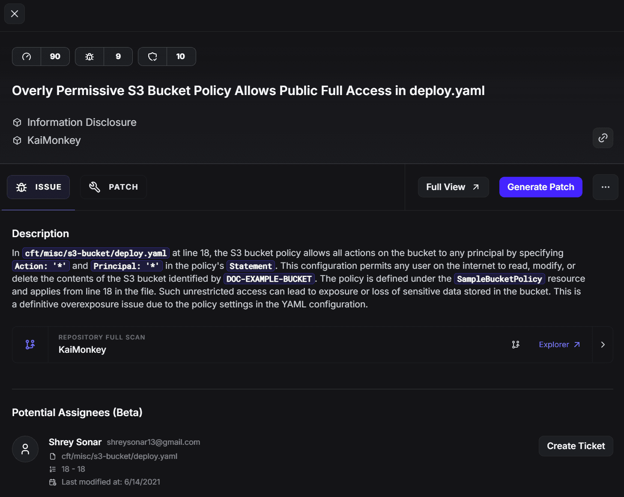Click the shield badge icon showing 10
624x497 pixels.
point(152,57)
